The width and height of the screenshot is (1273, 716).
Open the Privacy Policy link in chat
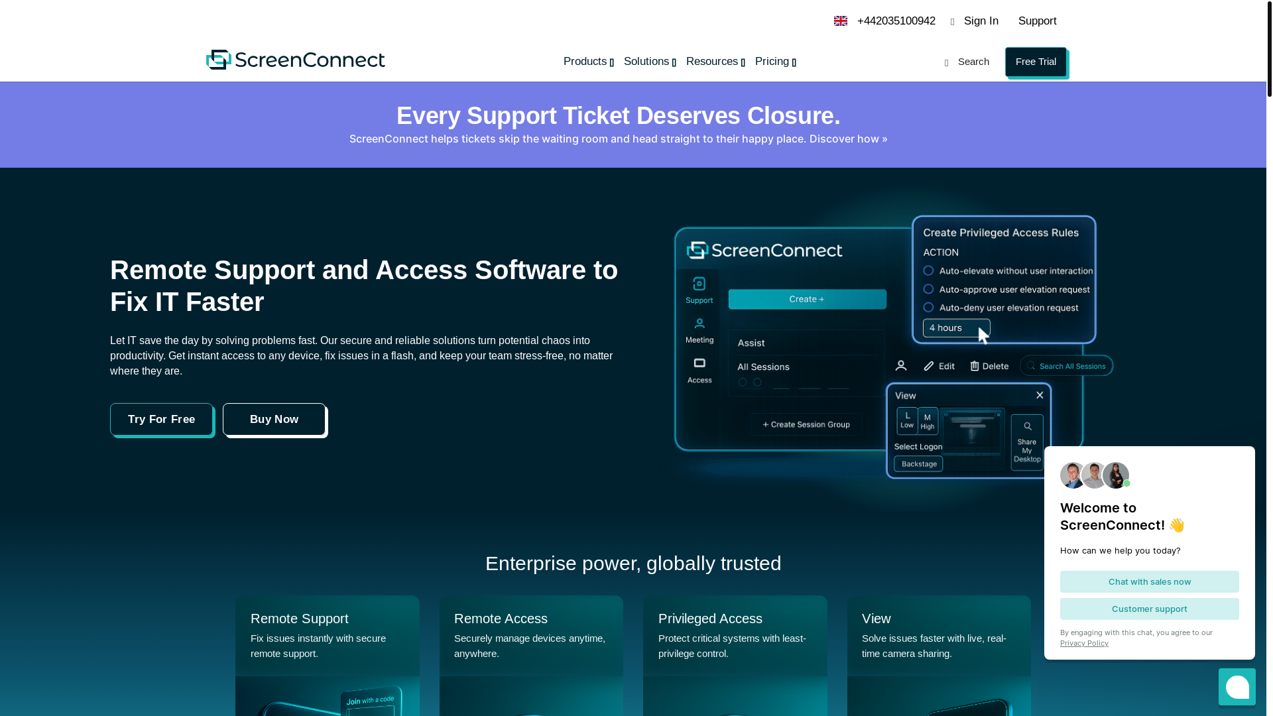coord(1084,643)
